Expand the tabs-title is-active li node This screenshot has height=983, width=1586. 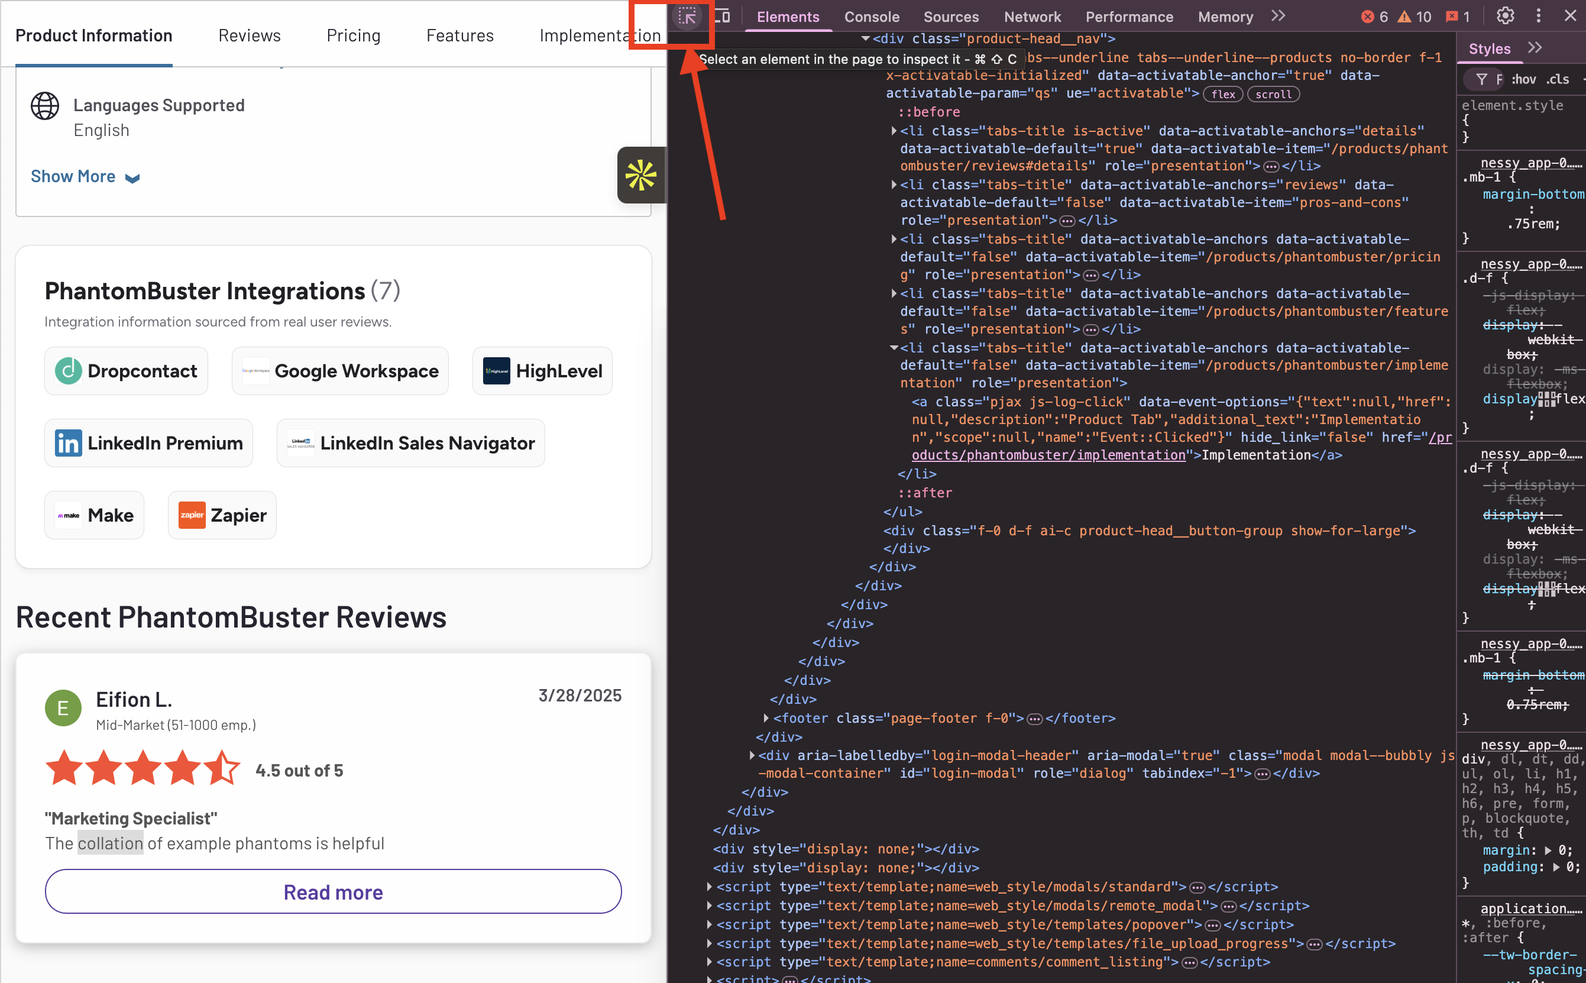[894, 131]
